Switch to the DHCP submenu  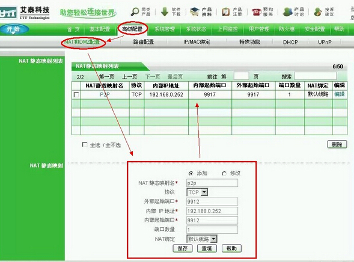click(x=290, y=42)
